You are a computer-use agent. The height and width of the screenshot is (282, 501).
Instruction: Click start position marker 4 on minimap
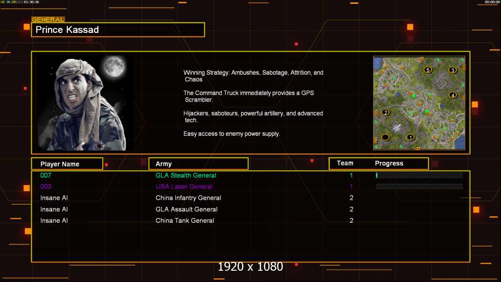(453, 95)
